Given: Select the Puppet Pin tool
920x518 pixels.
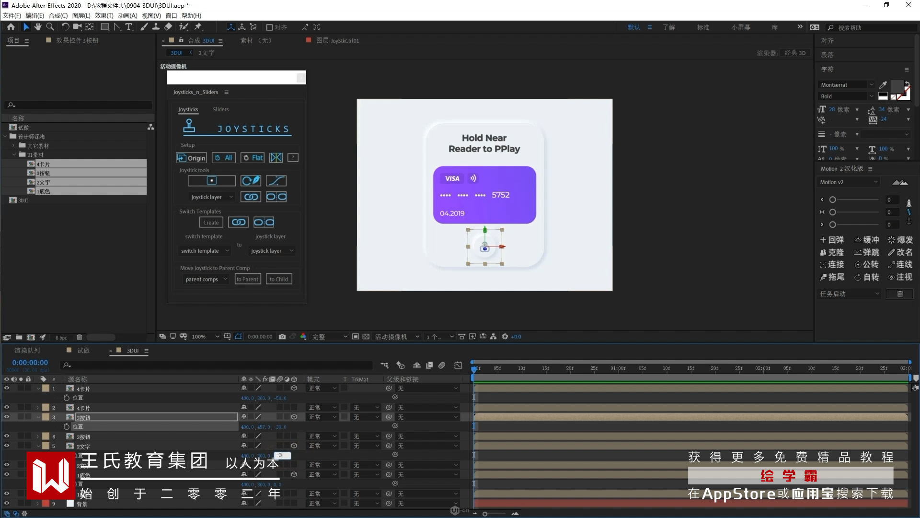Looking at the screenshot, I should (x=198, y=27).
